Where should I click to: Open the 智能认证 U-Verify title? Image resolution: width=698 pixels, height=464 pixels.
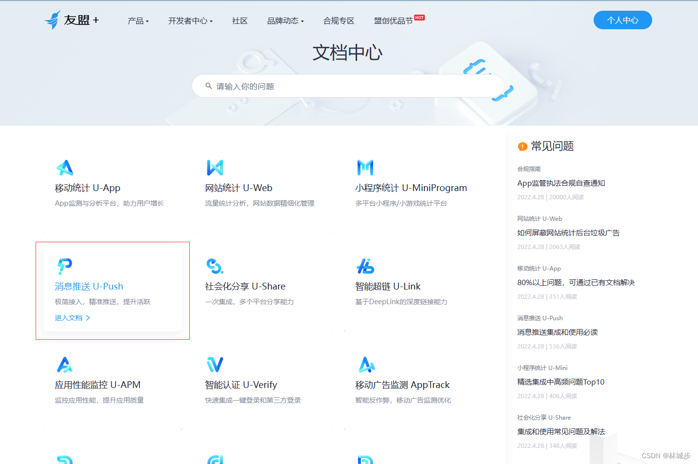coord(241,385)
